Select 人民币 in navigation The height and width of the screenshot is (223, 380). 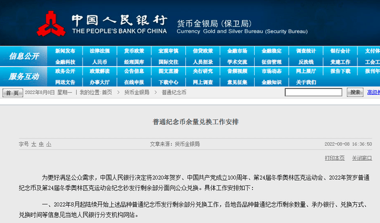(x=100, y=62)
